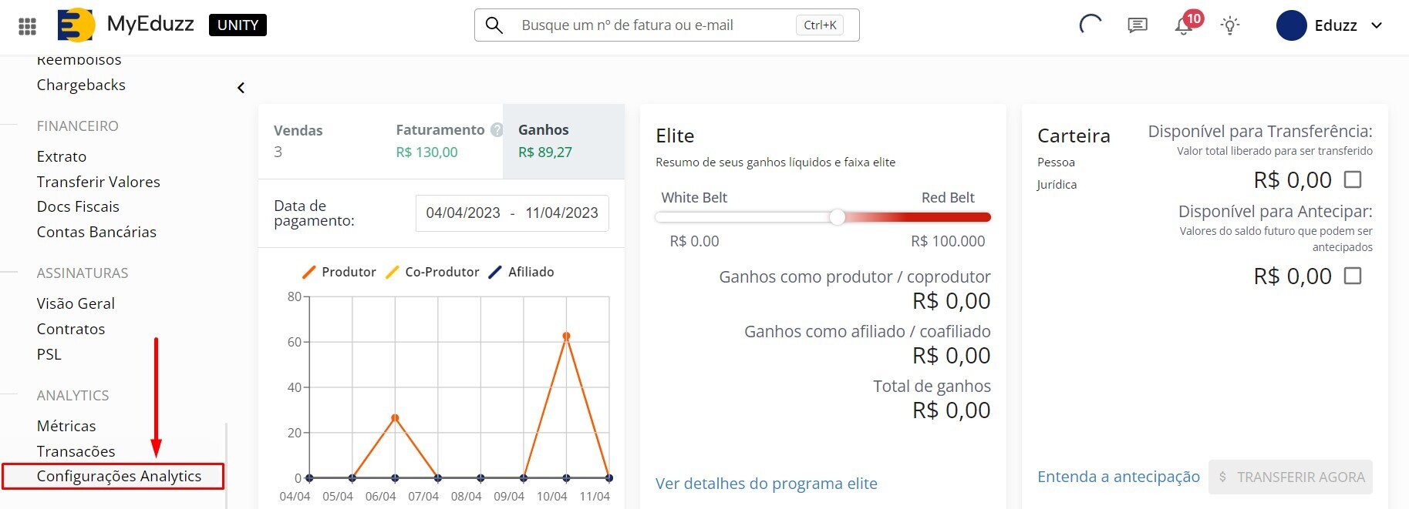The height and width of the screenshot is (509, 1409).
Task: Check the Disponível para Transferência checkbox
Action: pos(1353,179)
